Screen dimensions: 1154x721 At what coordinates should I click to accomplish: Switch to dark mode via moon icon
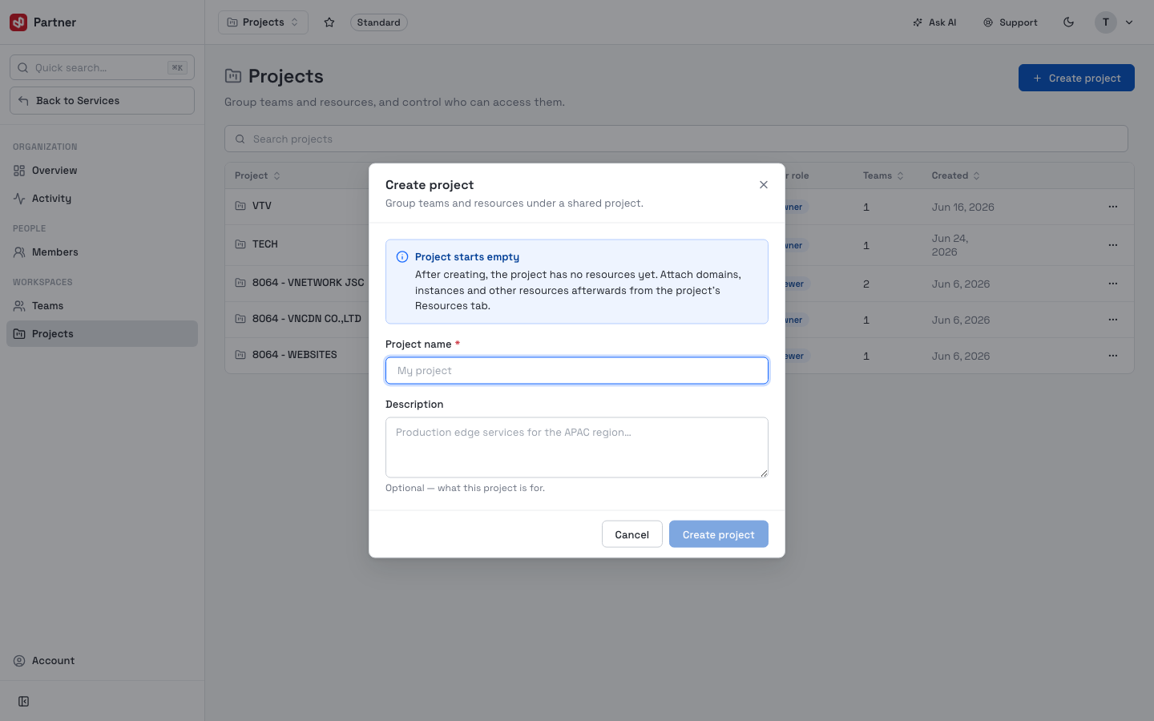pos(1068,22)
